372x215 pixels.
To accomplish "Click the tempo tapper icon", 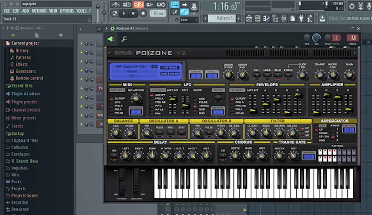I will (310, 18).
